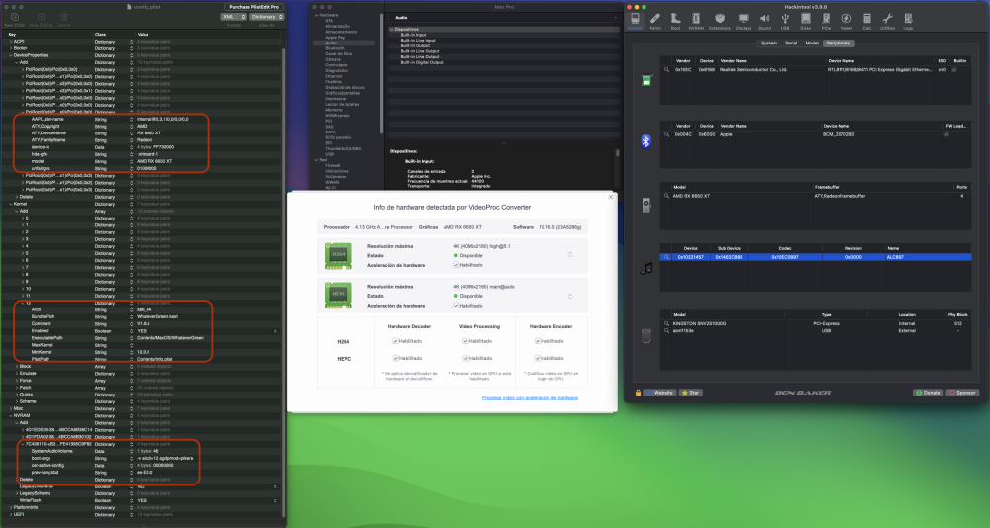Click the Donate button in Hackintool

click(929, 393)
